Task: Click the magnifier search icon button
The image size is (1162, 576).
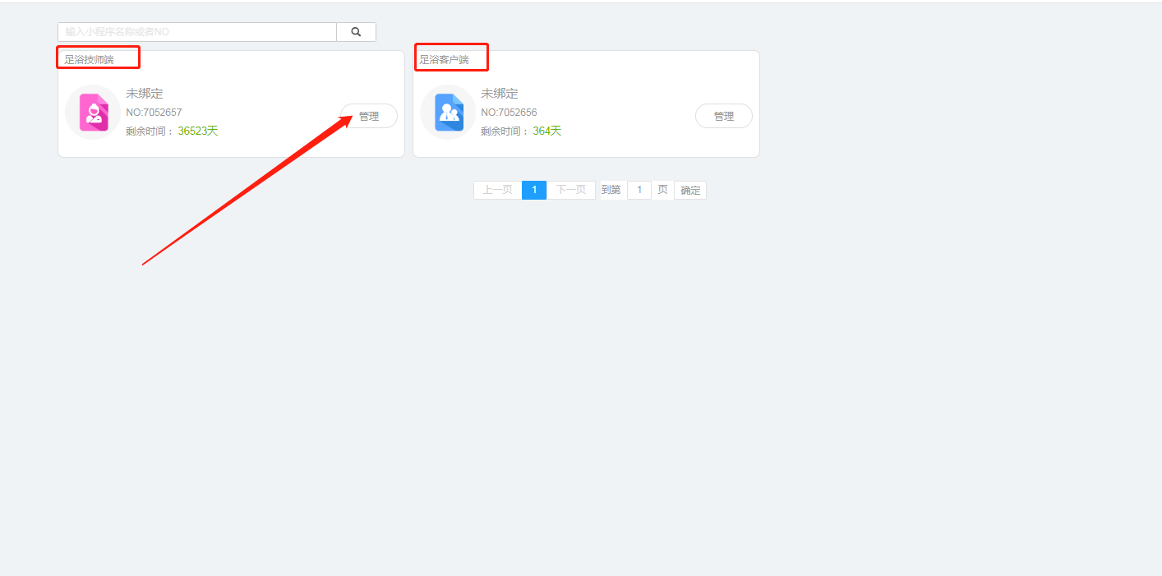Action: point(356,32)
